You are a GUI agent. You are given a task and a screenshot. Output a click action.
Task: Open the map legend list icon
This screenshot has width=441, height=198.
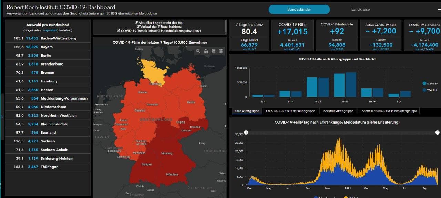point(213,51)
